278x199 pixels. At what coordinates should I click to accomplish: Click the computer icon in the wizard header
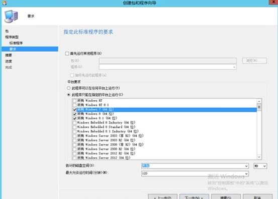11,17
